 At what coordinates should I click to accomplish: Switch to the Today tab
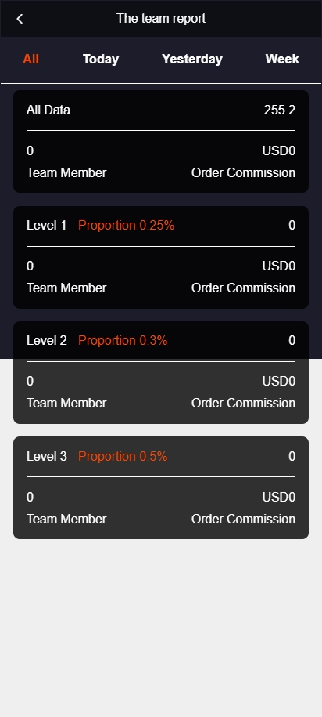coord(101,59)
